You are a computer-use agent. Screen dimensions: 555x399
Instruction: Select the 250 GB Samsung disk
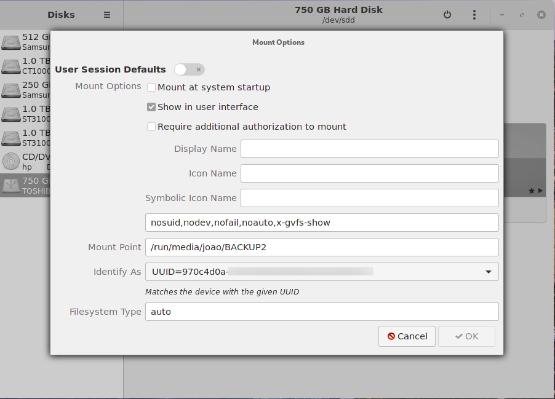point(25,90)
